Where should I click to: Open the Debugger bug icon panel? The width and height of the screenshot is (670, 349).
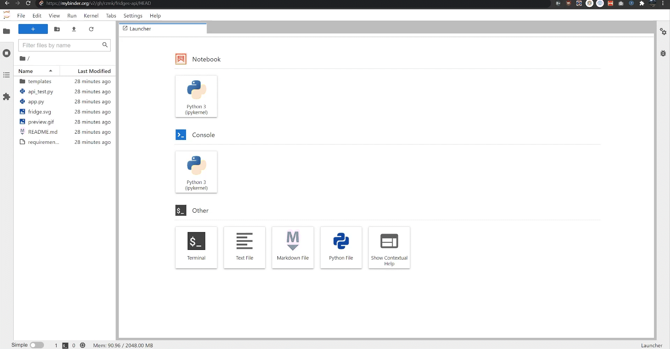pos(663,53)
